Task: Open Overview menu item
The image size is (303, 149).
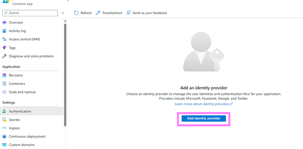Action: [x=16, y=22]
